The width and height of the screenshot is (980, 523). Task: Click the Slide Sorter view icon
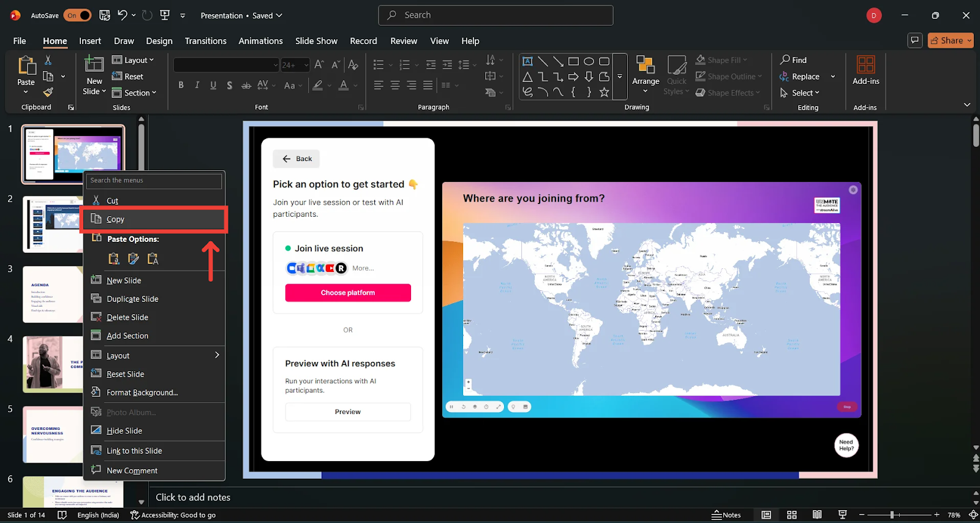tap(791, 515)
